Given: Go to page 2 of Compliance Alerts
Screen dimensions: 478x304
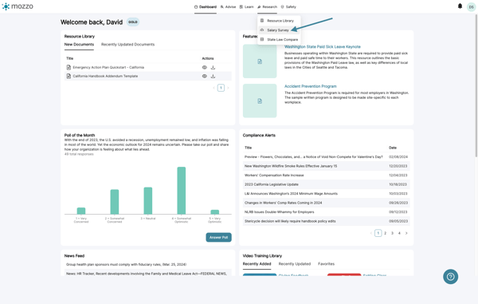Looking at the screenshot, I should pyautogui.click(x=386, y=233).
